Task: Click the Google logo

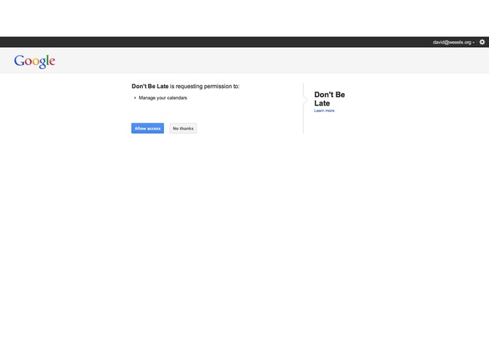Action: 34,61
